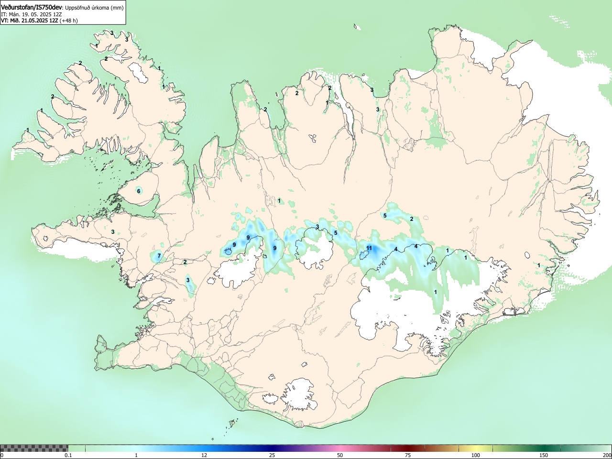612x459 pixels.
Task: Click the checkered no-data section of the colour scale
Action: coord(34,448)
